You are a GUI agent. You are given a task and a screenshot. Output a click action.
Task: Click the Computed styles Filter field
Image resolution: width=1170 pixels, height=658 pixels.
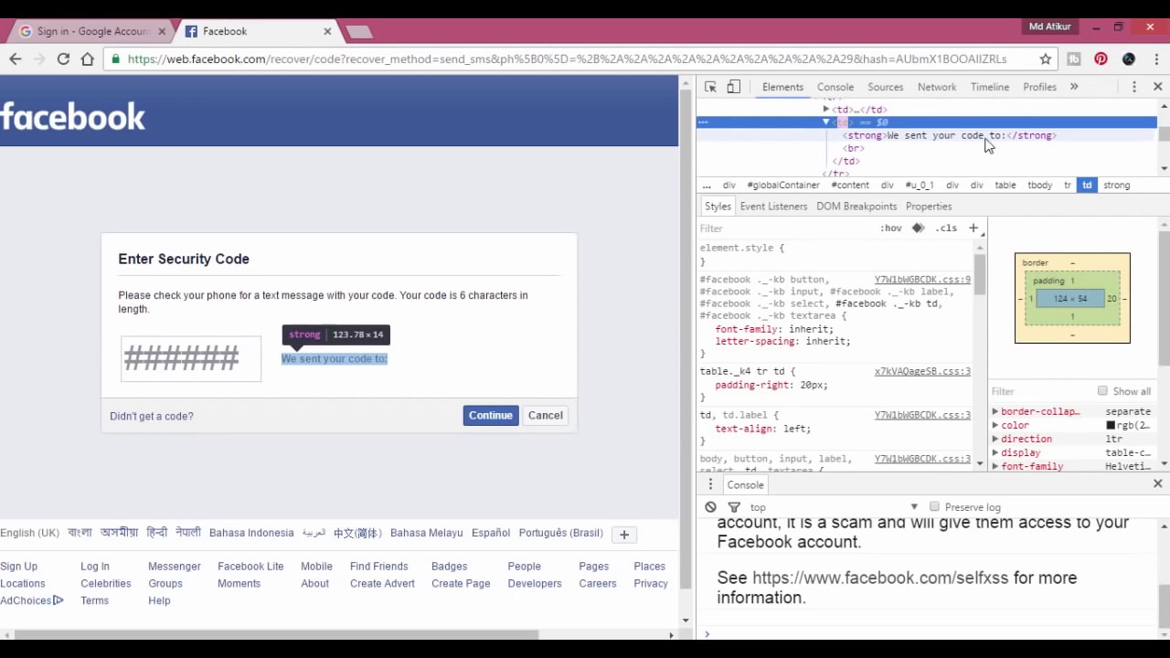click(x=1040, y=391)
